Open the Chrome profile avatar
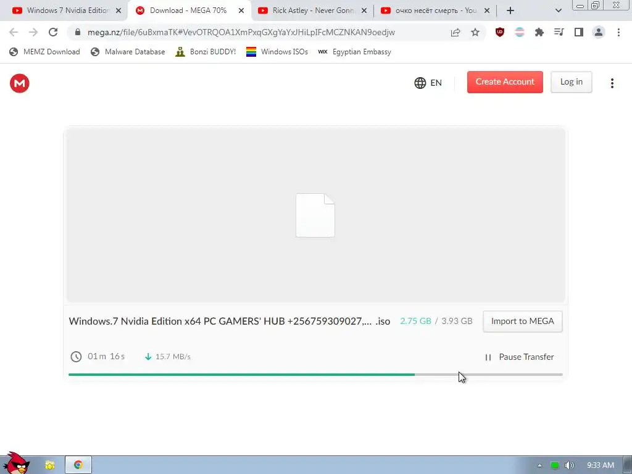Screen dimensions: 632x474 click(x=599, y=32)
